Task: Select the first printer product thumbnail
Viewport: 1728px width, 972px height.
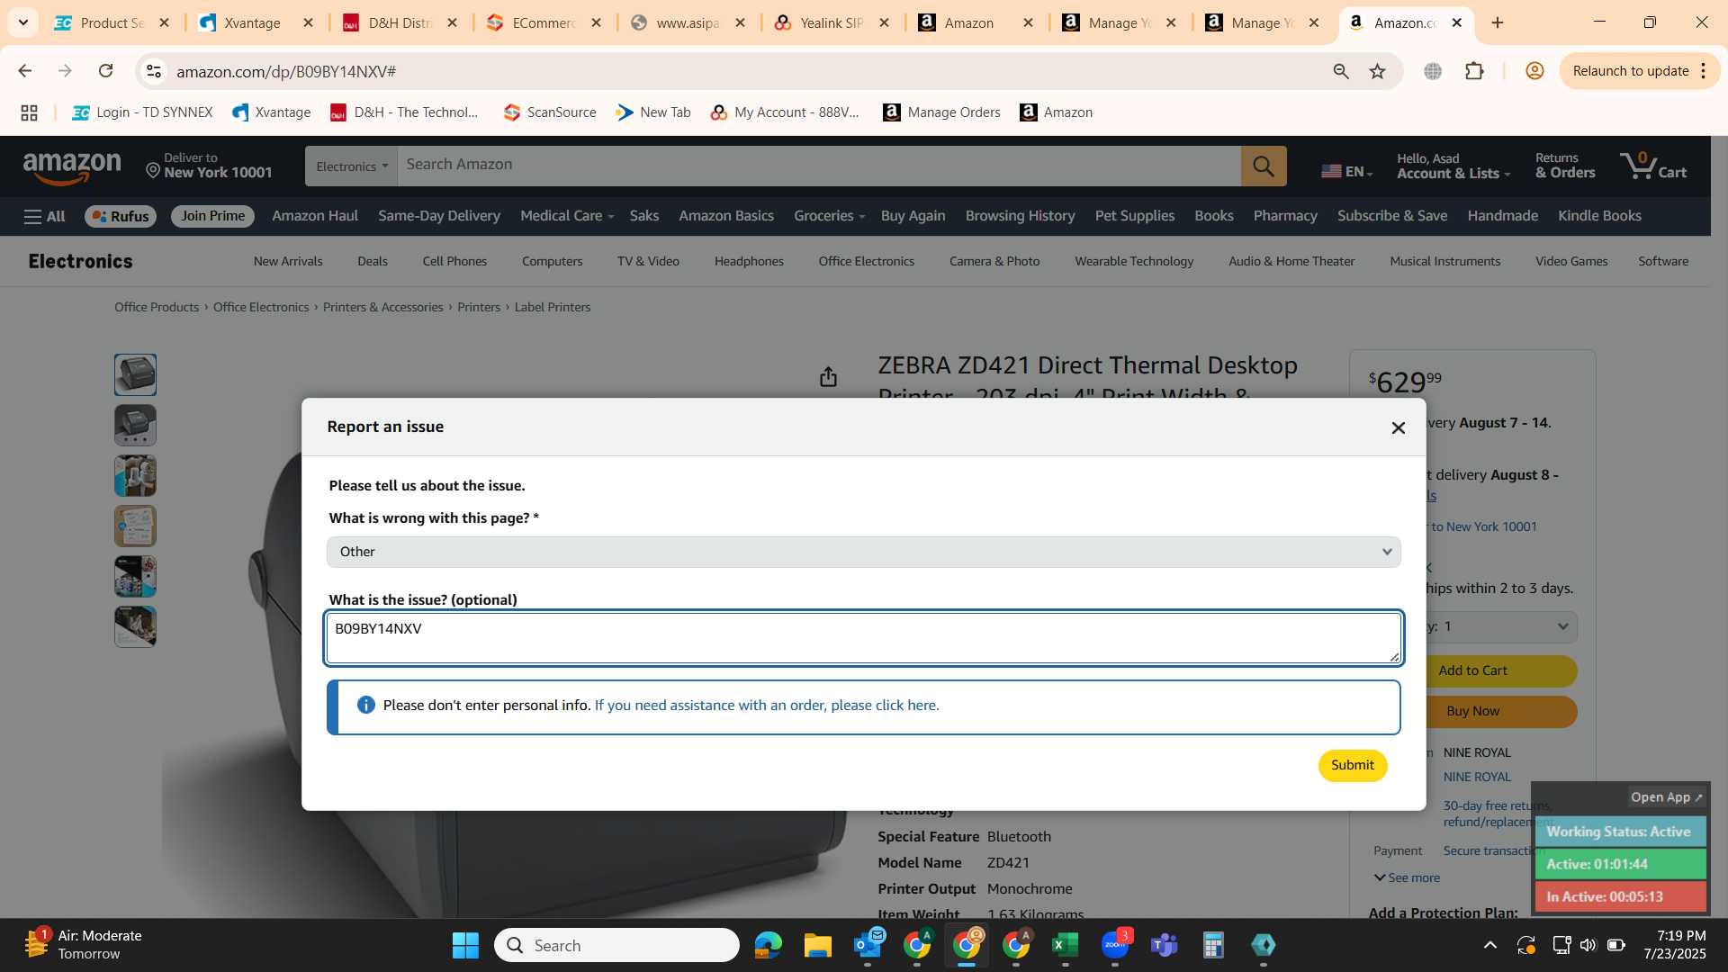Action: point(135,375)
